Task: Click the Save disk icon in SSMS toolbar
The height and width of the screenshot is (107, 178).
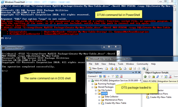Action: (x=135, y=68)
